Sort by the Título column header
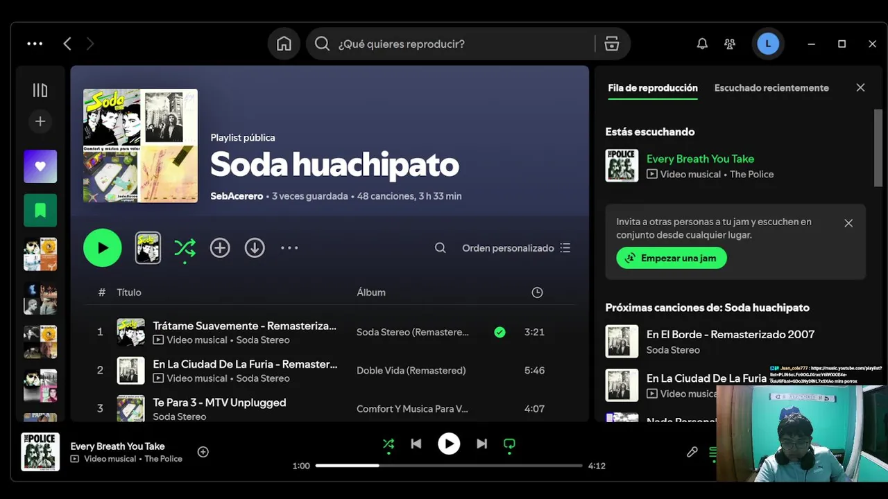Image resolution: width=888 pixels, height=499 pixels. click(129, 292)
